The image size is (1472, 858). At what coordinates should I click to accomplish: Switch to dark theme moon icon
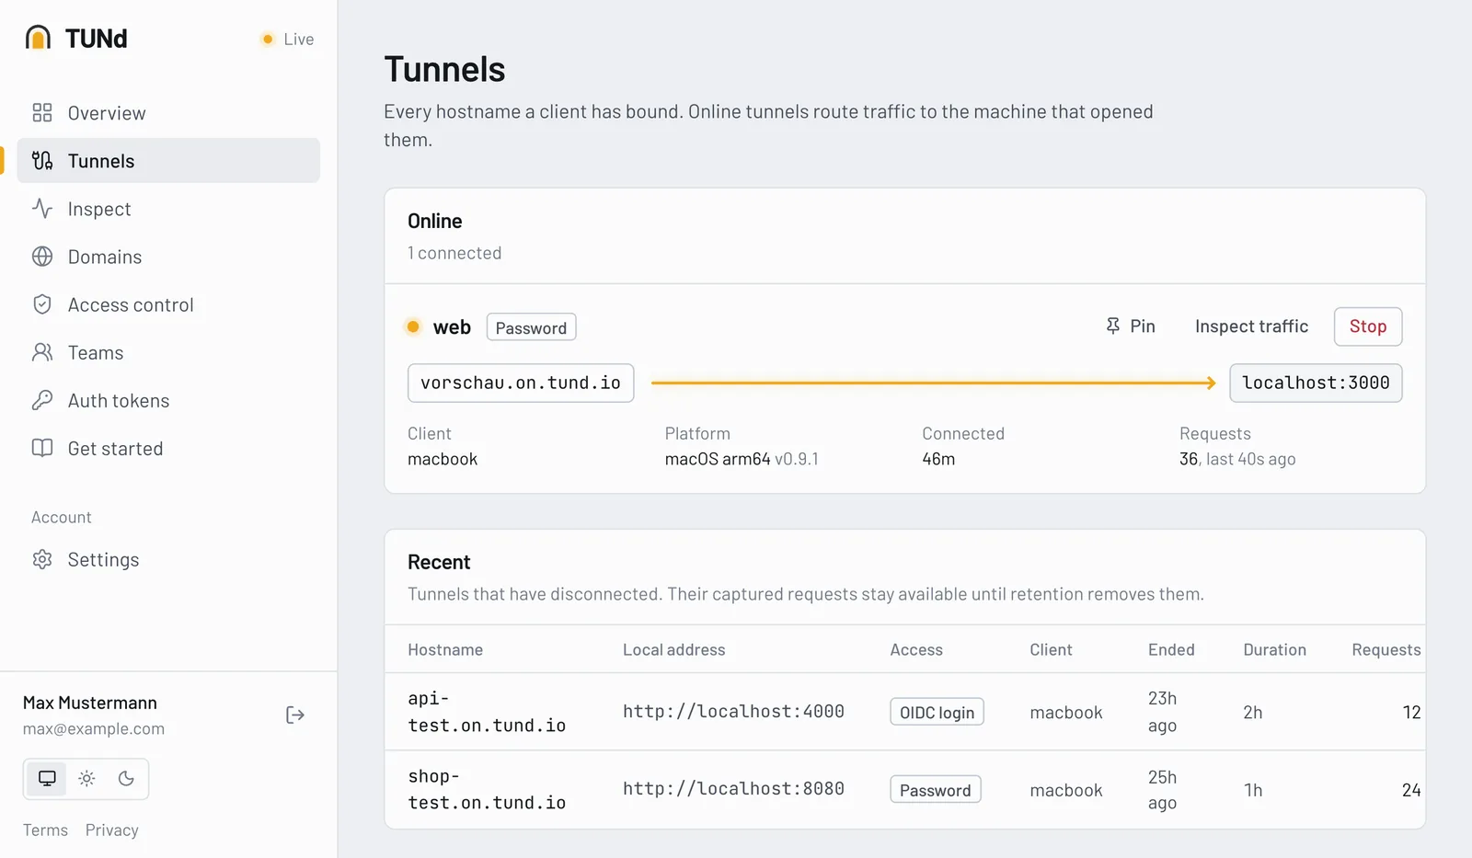(x=126, y=779)
